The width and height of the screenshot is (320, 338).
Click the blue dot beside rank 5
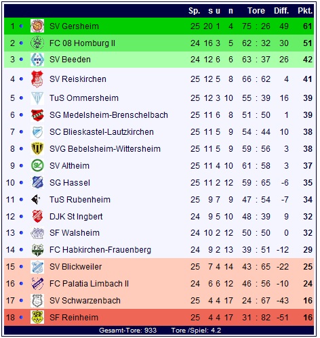(21, 98)
